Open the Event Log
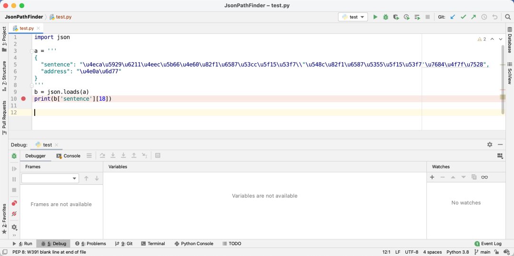The image size is (514, 256). [488, 244]
